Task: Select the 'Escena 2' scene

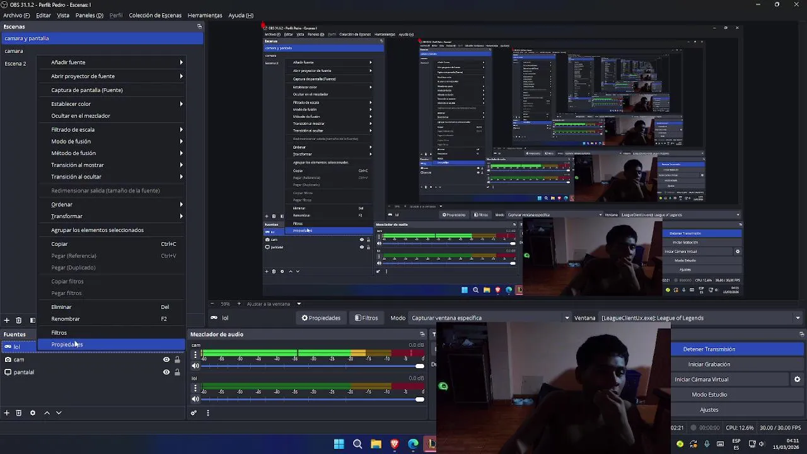Action: tap(17, 64)
